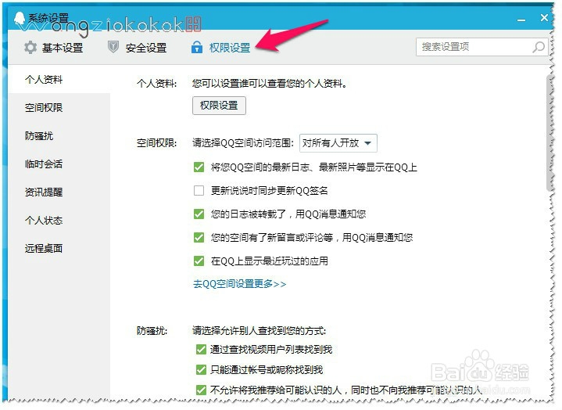This screenshot has width=562, height=410.
Task: Click the blue lock icon for 权限设置
Action: (x=197, y=47)
